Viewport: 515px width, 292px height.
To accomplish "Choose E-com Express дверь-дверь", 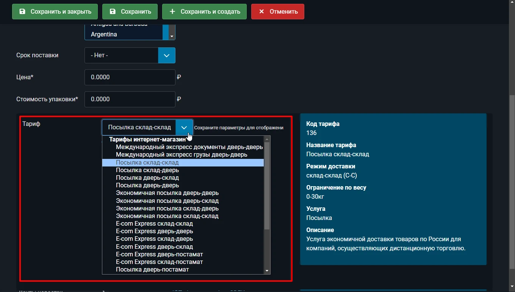I will [x=183, y=231].
